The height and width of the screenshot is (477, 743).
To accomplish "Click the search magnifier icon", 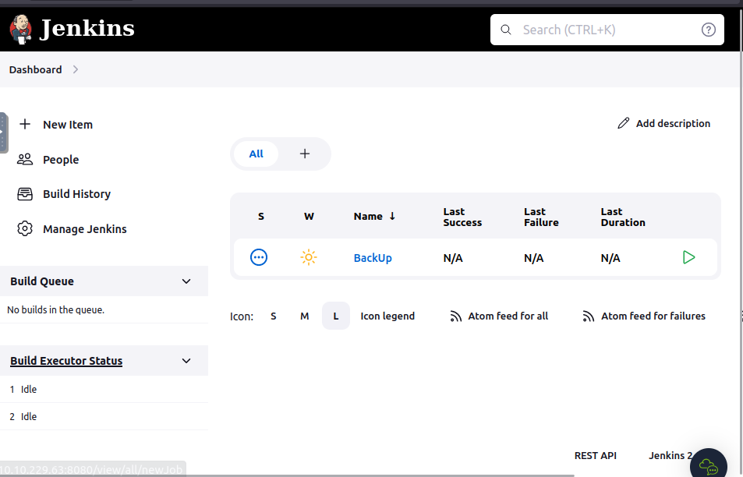I will (x=506, y=30).
